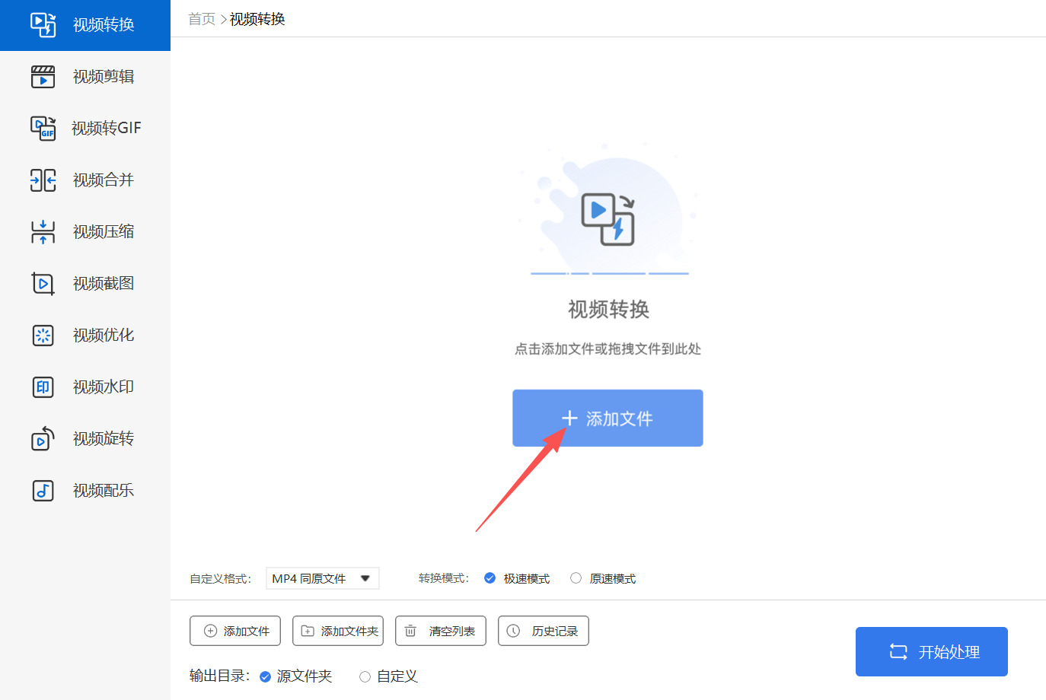Open the 视频截图 crop icon
The width and height of the screenshot is (1046, 700).
[43, 283]
